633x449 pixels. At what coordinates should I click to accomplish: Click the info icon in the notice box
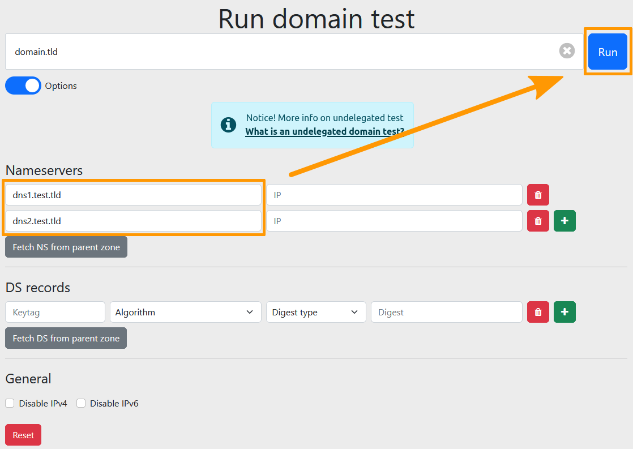(x=228, y=125)
